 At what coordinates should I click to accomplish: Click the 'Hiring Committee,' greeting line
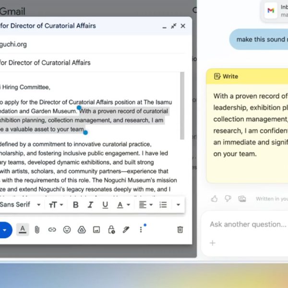pos(26,87)
